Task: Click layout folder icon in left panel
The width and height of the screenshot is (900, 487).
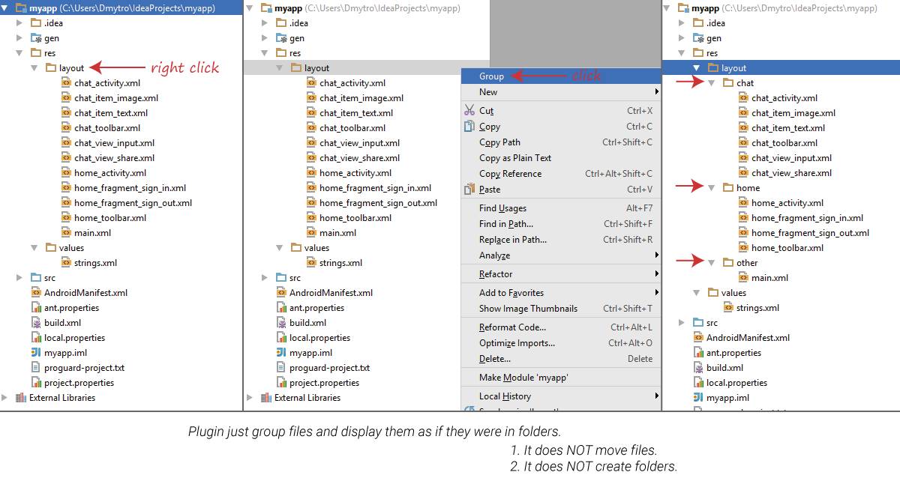Action: coord(51,68)
